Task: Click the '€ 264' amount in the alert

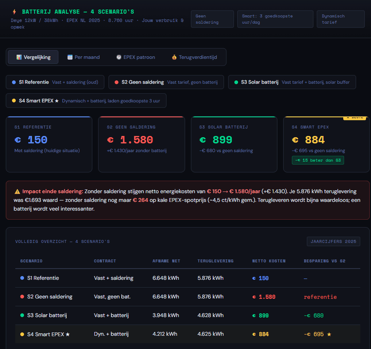Action: click(141, 200)
